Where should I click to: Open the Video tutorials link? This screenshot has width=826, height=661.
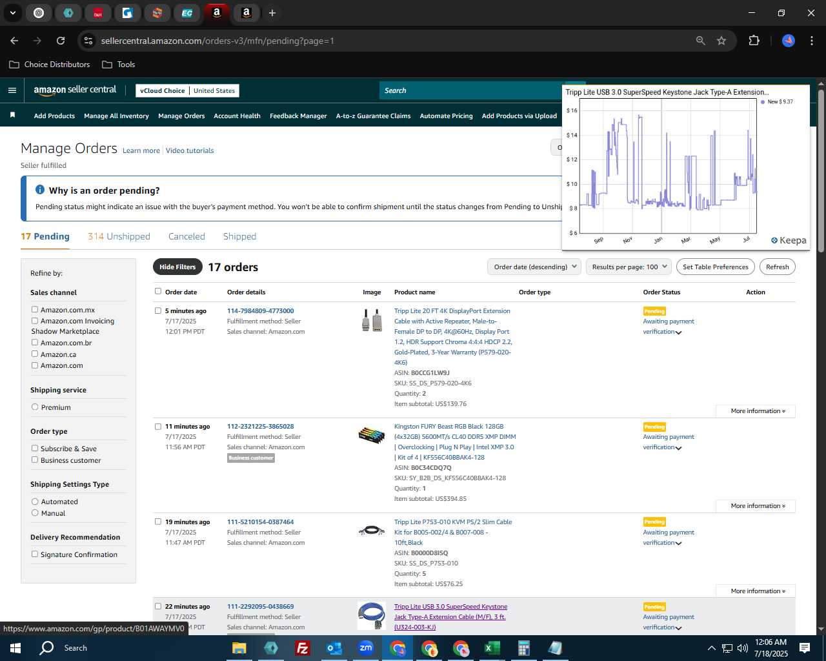tap(190, 151)
